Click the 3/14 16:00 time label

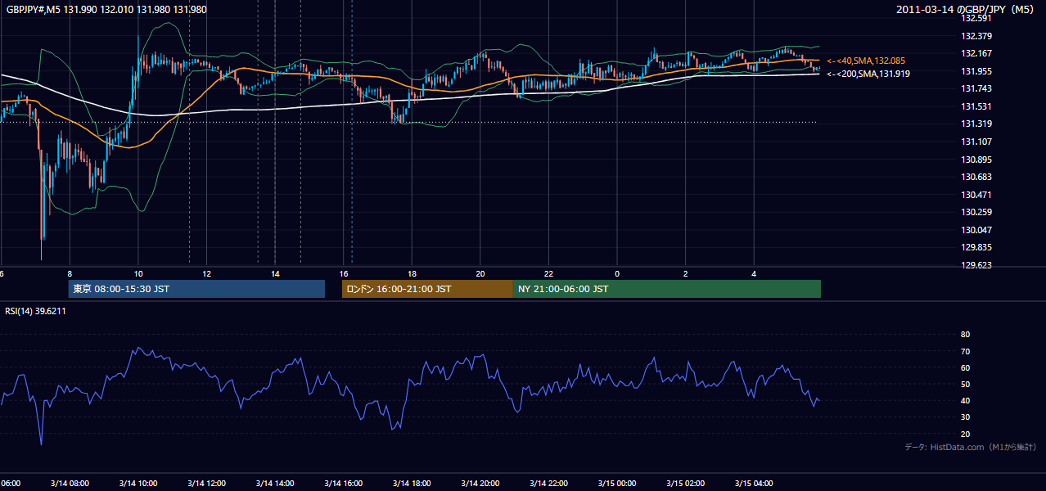click(345, 483)
